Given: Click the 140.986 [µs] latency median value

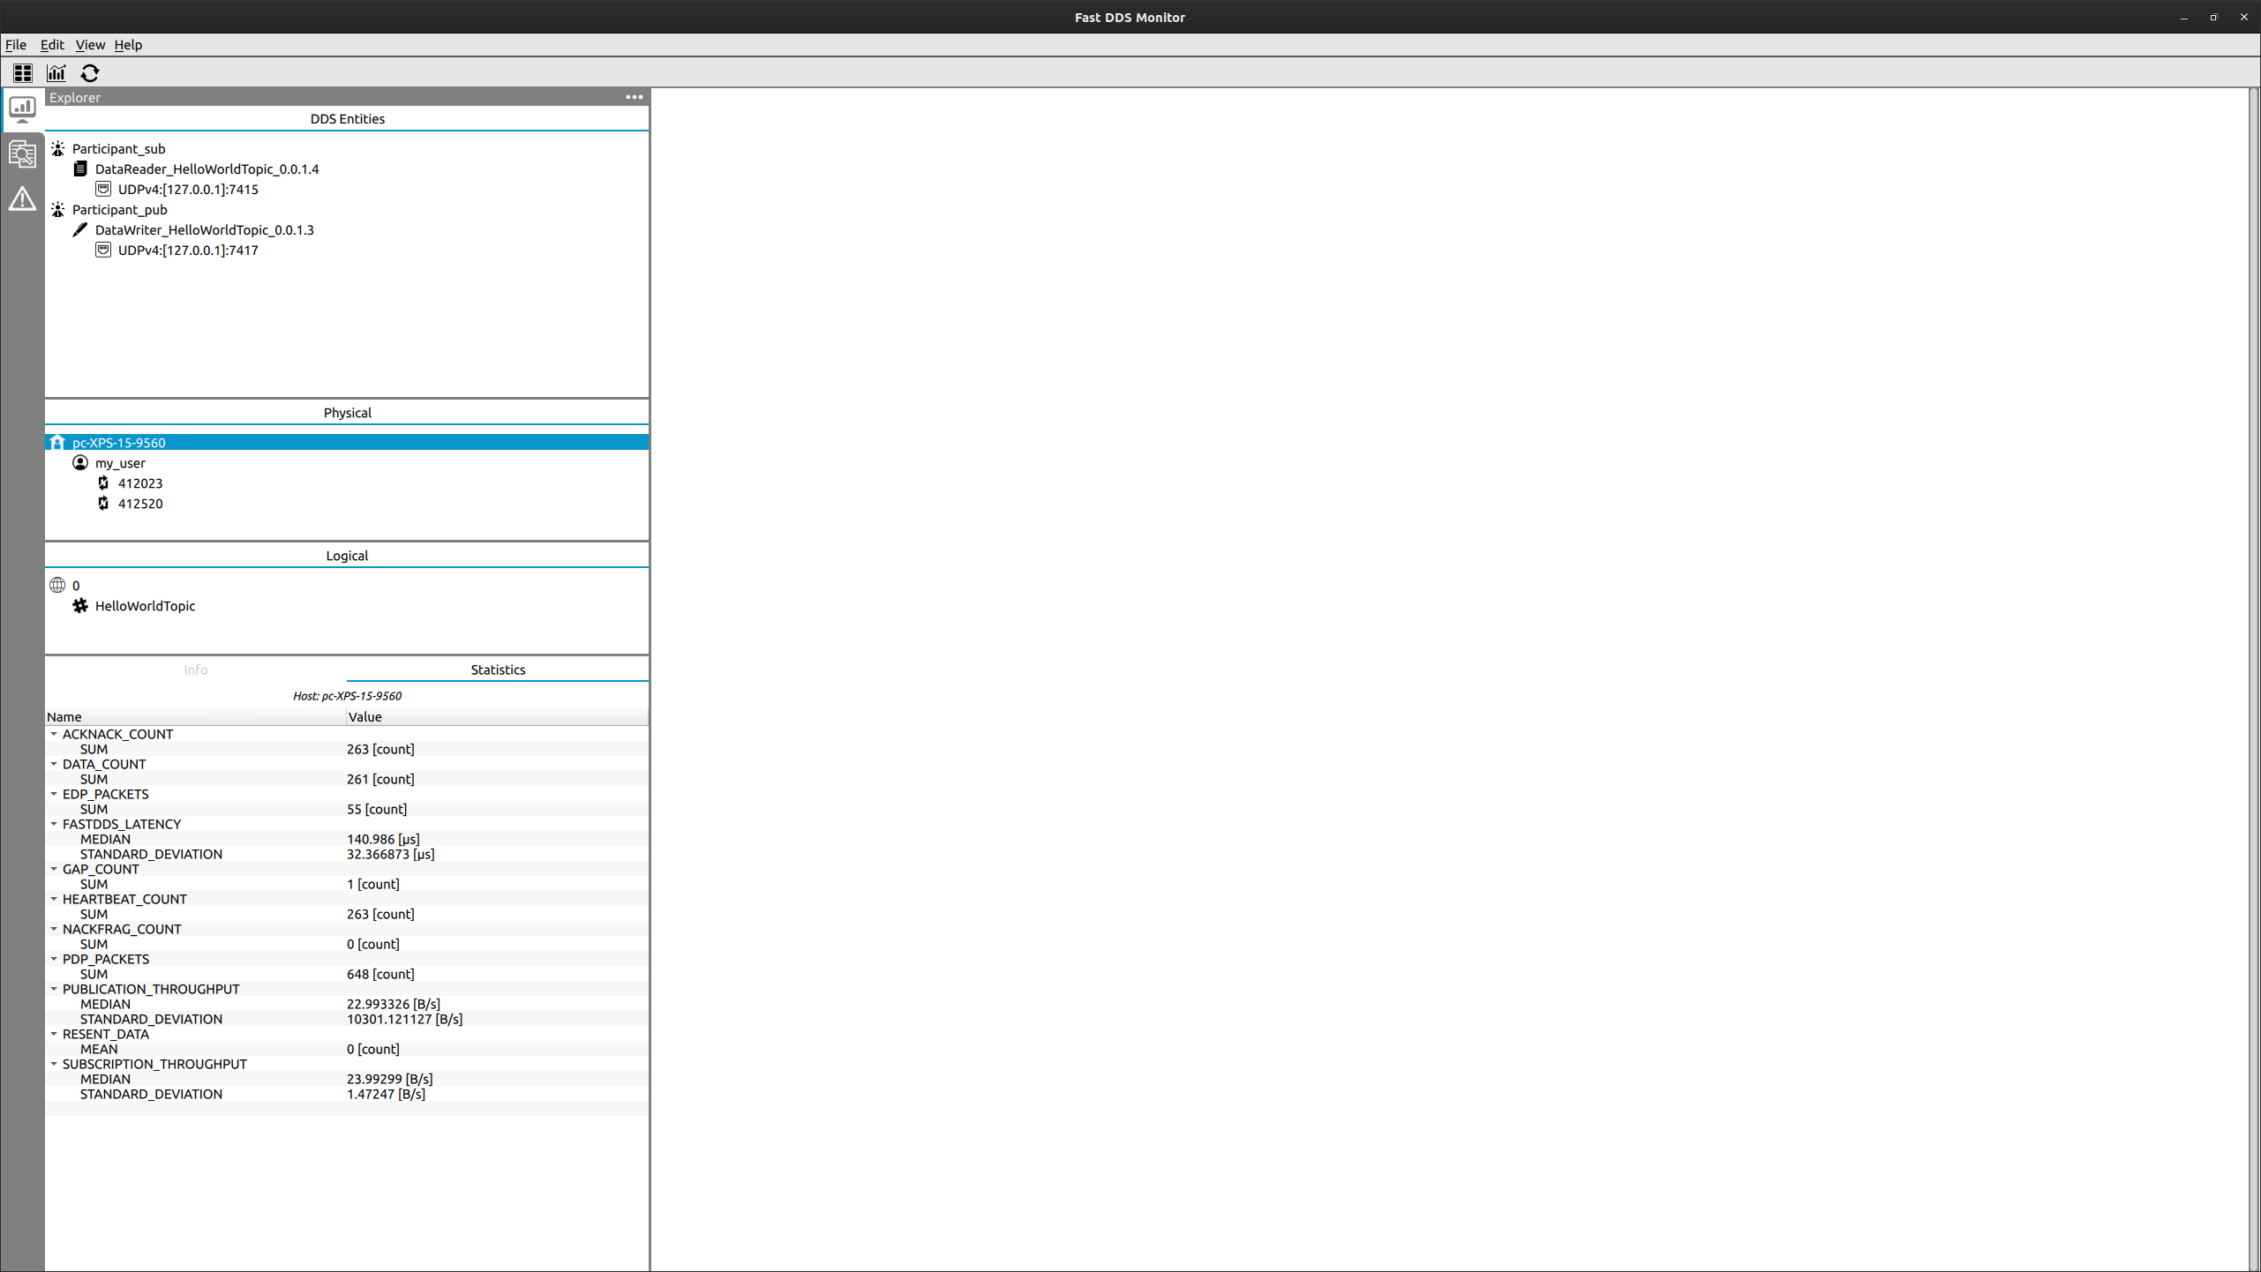Looking at the screenshot, I should tap(383, 839).
